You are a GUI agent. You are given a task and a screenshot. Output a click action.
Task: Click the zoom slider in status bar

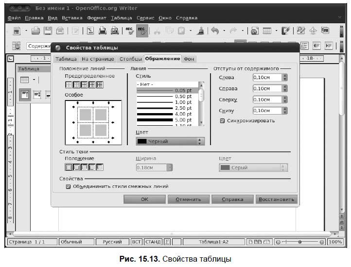299,242
